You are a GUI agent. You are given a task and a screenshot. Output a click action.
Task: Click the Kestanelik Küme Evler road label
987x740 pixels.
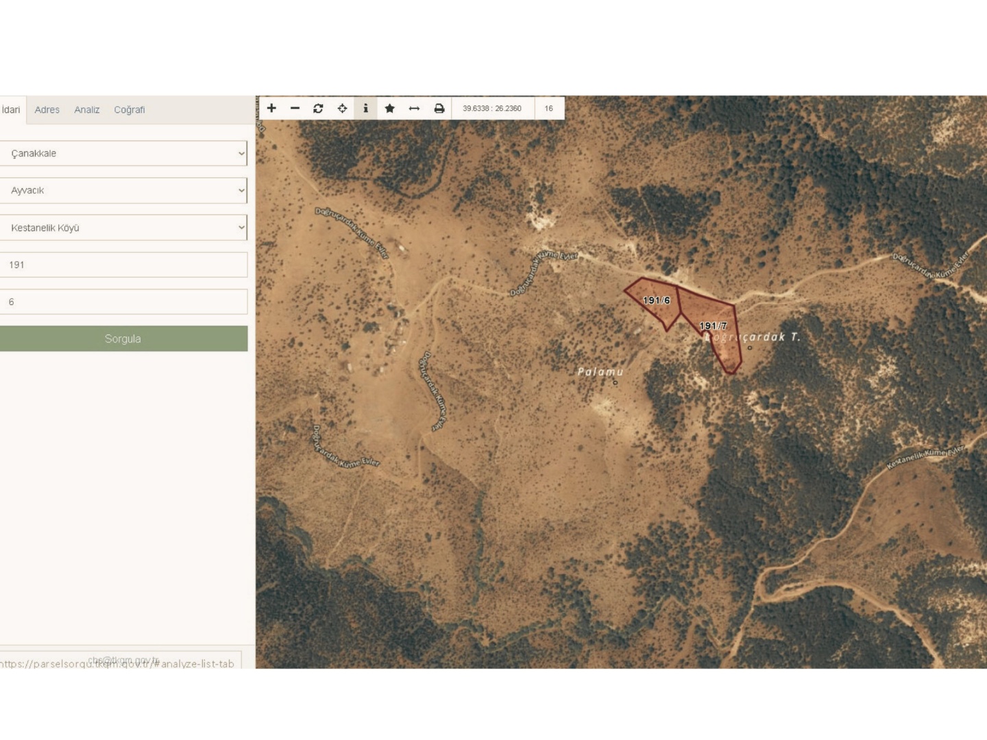coord(925,457)
